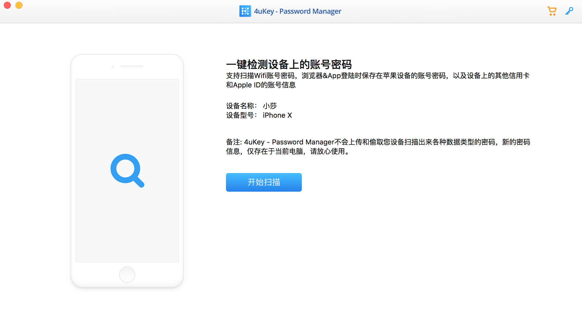This screenshot has width=582, height=321.
Task: Click the 设备名称 label
Action: 241,106
